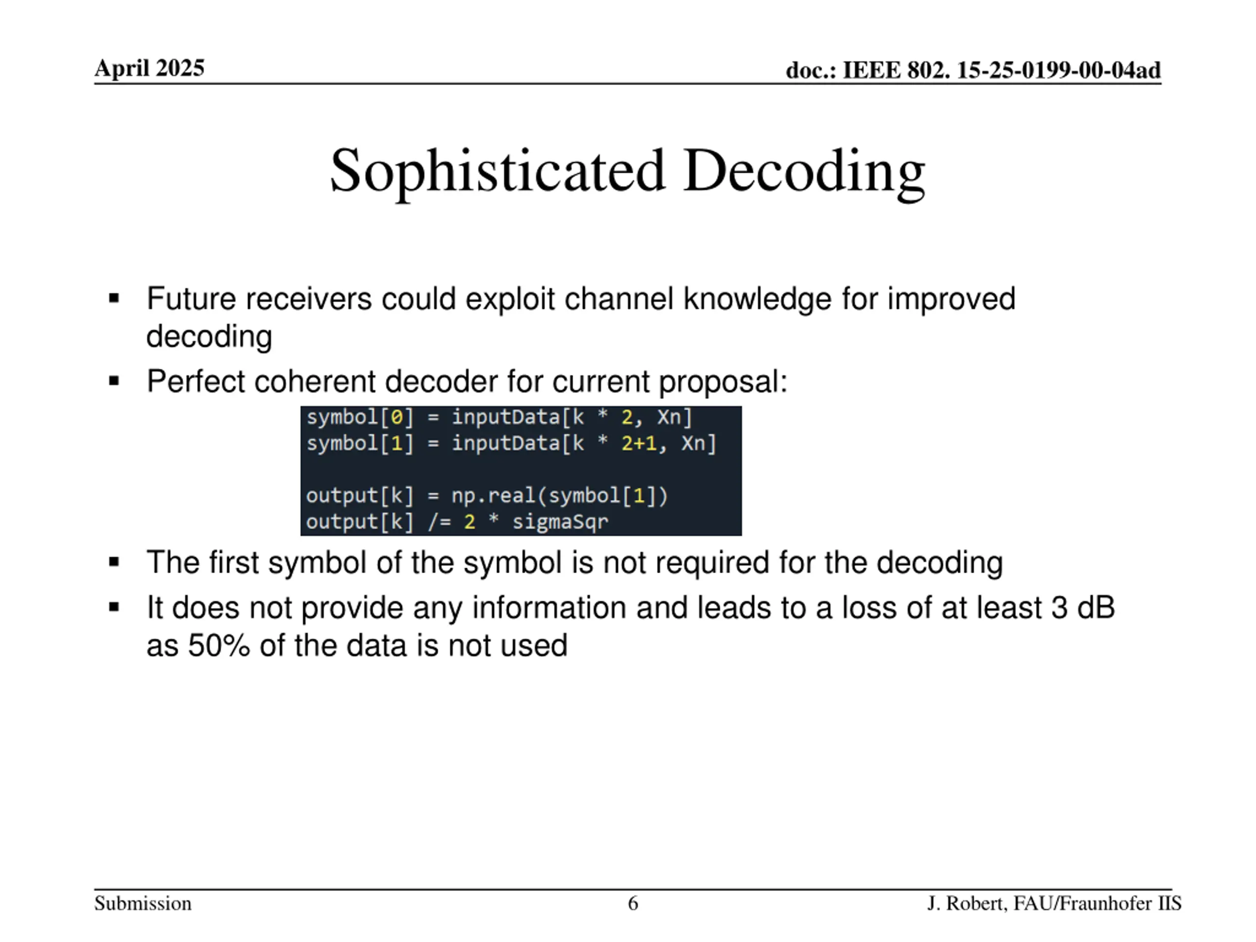Click the slide title Sophisticated Decoding
The height and width of the screenshot is (942, 1256).
[628, 172]
